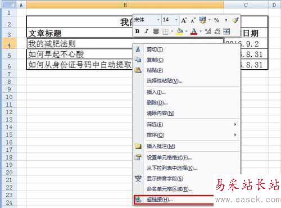Screen dimensions: 281x208
Task: Toggle bold formatting in mini toolbar
Action: pos(137,31)
